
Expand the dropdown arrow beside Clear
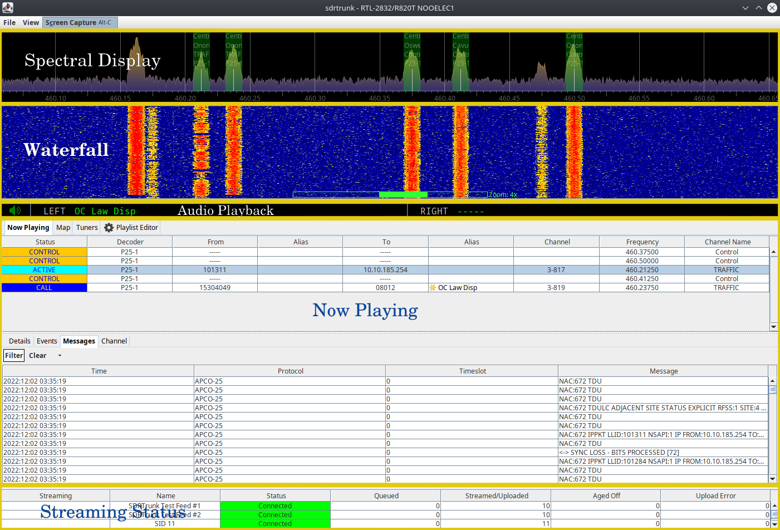(60, 356)
